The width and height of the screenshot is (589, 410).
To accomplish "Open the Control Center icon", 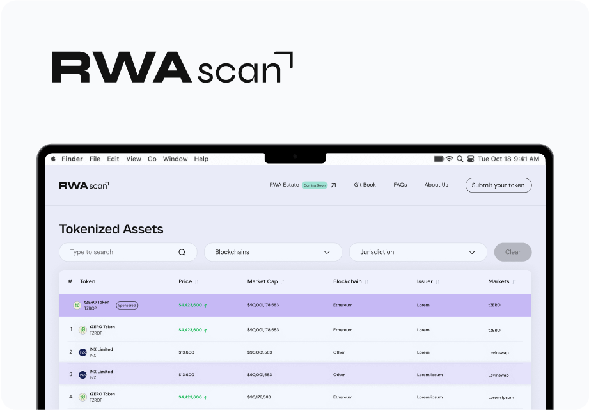I will (471, 159).
